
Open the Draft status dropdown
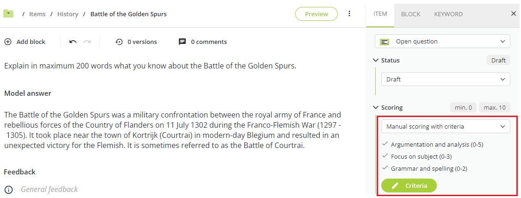446,80
